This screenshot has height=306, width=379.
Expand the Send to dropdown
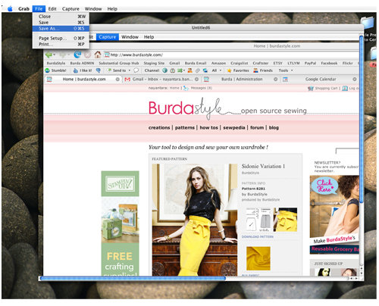(x=130, y=70)
